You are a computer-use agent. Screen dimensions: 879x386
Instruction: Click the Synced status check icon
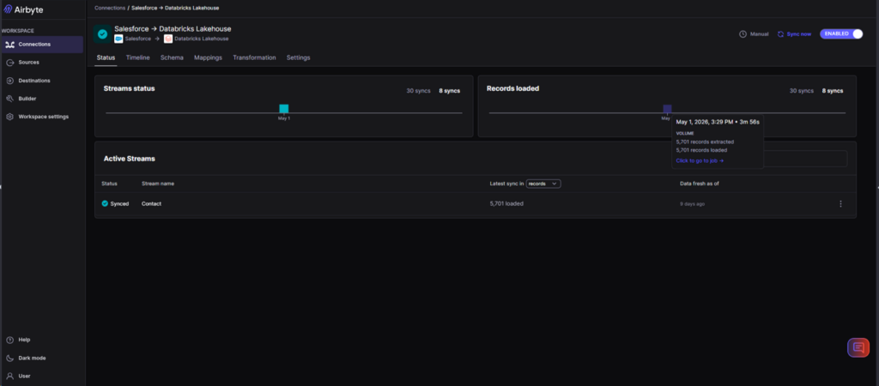[x=105, y=204]
